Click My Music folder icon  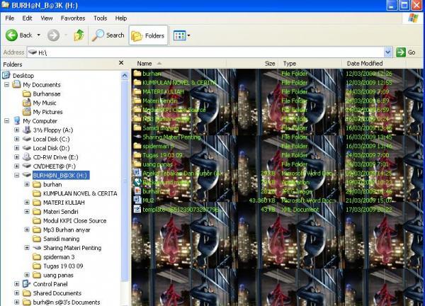pos(27,103)
